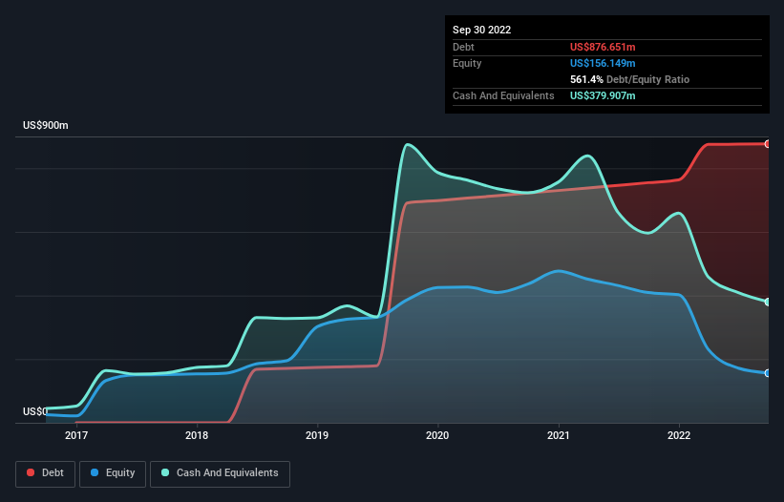Viewport: 784px width, 502px height.
Task: Click the US$900m axis label
Action: coord(46,125)
